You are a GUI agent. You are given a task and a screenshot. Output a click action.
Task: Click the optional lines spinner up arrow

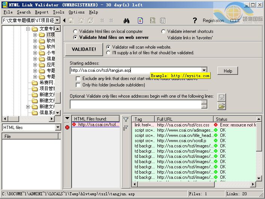(204, 102)
